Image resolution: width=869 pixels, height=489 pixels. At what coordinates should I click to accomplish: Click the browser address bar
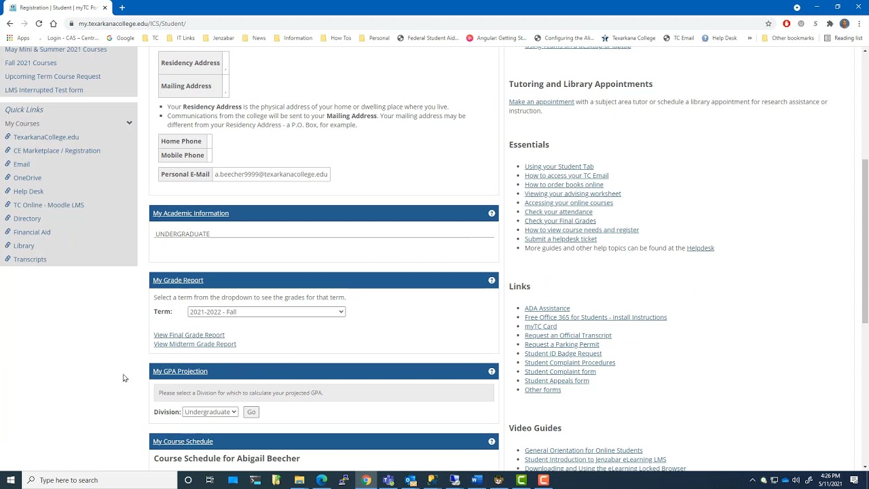pyautogui.click(x=407, y=24)
